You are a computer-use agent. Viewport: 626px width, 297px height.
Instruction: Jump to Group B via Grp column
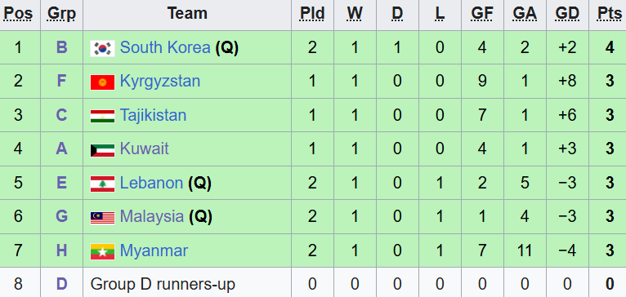[x=61, y=47]
